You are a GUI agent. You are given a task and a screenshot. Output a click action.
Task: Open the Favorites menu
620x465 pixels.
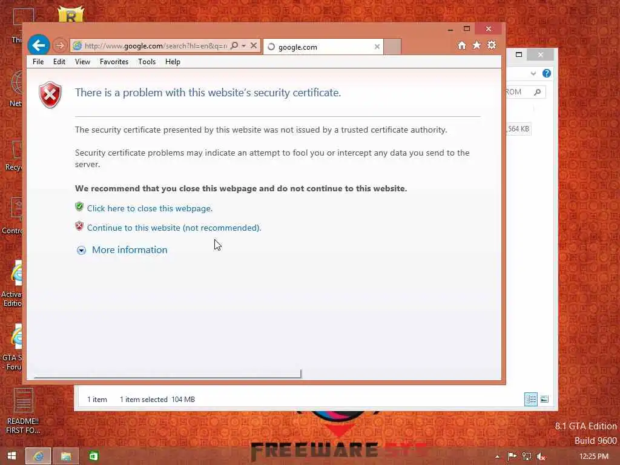click(x=114, y=62)
